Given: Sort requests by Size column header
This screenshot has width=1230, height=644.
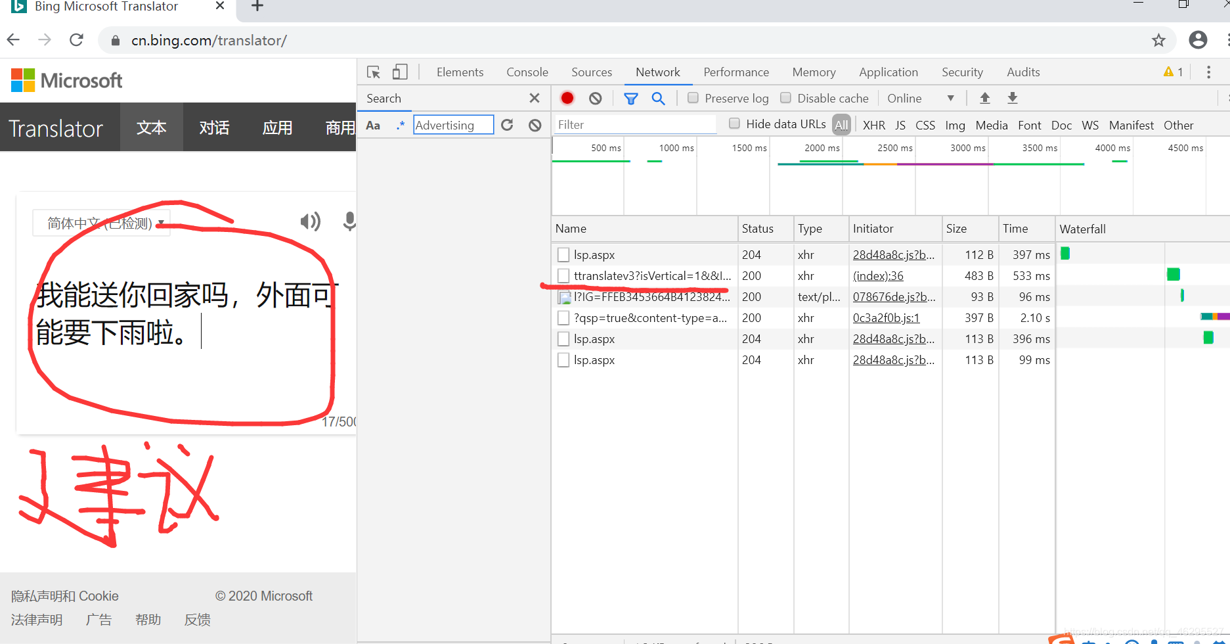Looking at the screenshot, I should 970,229.
